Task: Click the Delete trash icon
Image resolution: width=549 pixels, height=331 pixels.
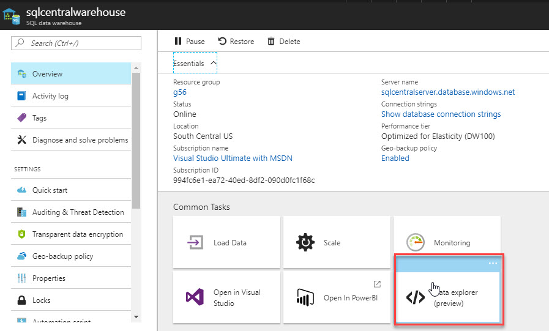Action: (x=271, y=42)
